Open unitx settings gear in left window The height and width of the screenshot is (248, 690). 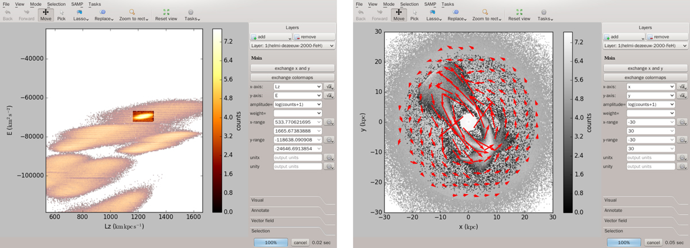329,158
